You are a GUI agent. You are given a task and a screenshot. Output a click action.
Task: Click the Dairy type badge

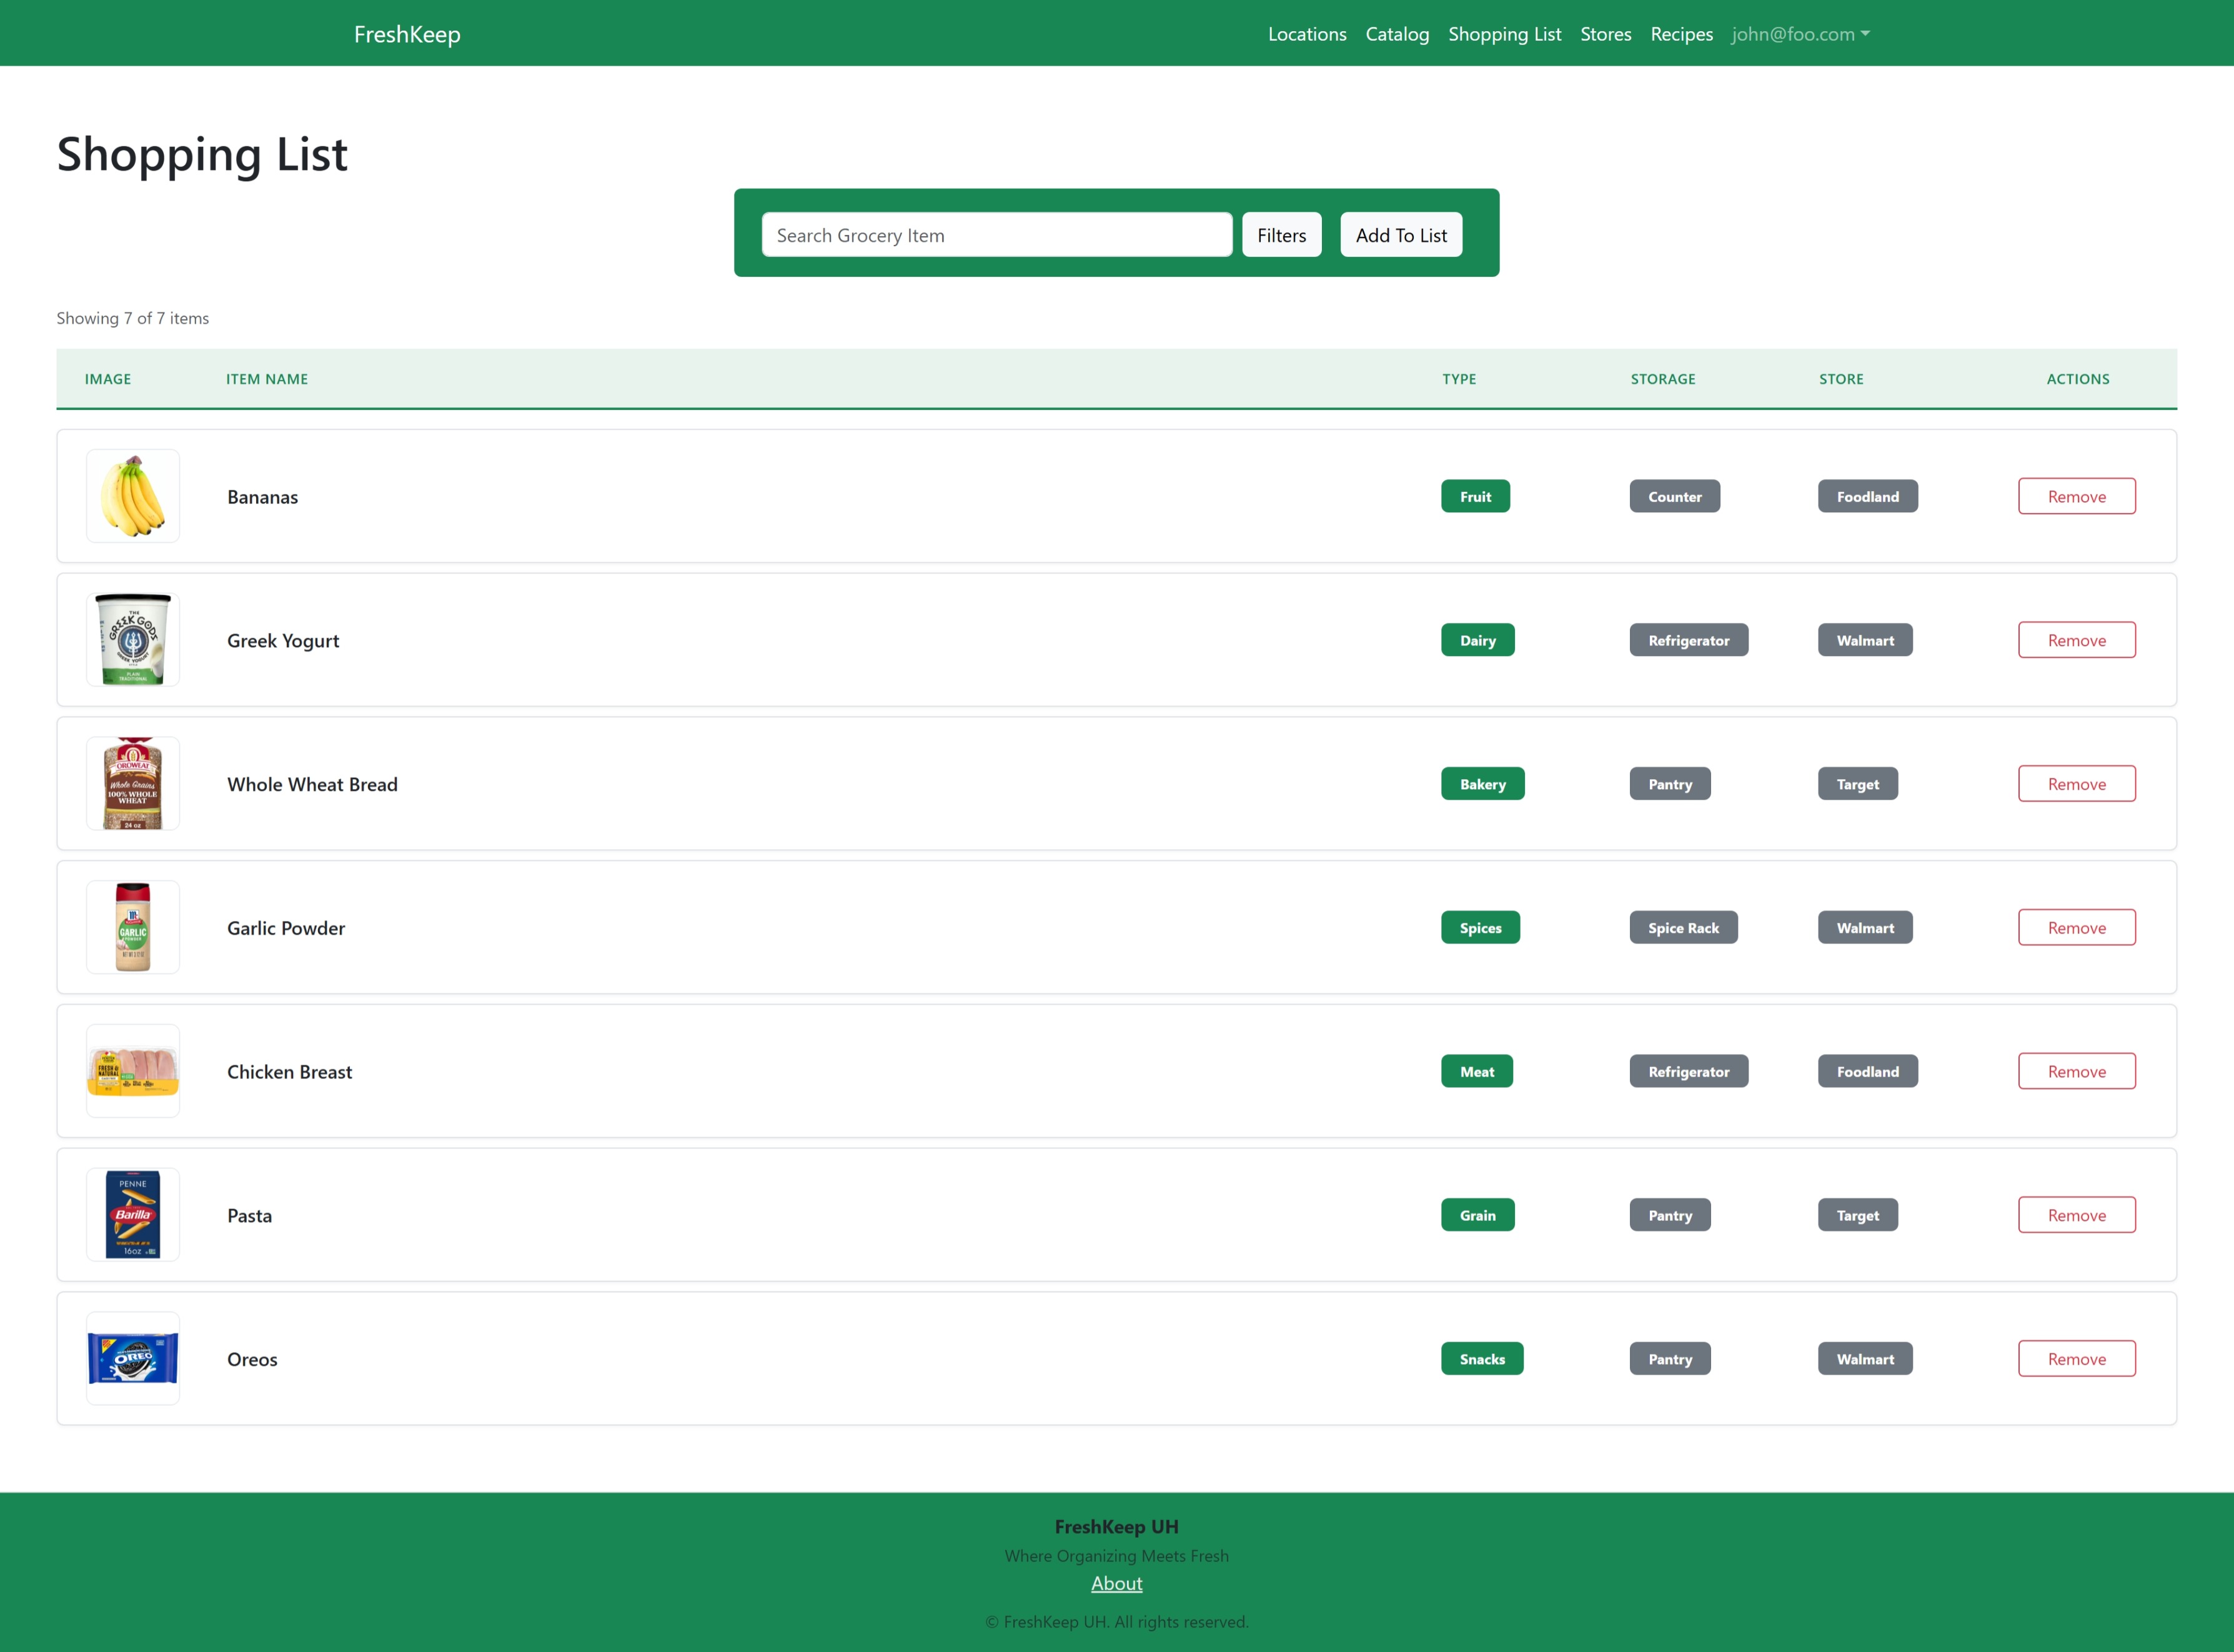pyautogui.click(x=1477, y=640)
